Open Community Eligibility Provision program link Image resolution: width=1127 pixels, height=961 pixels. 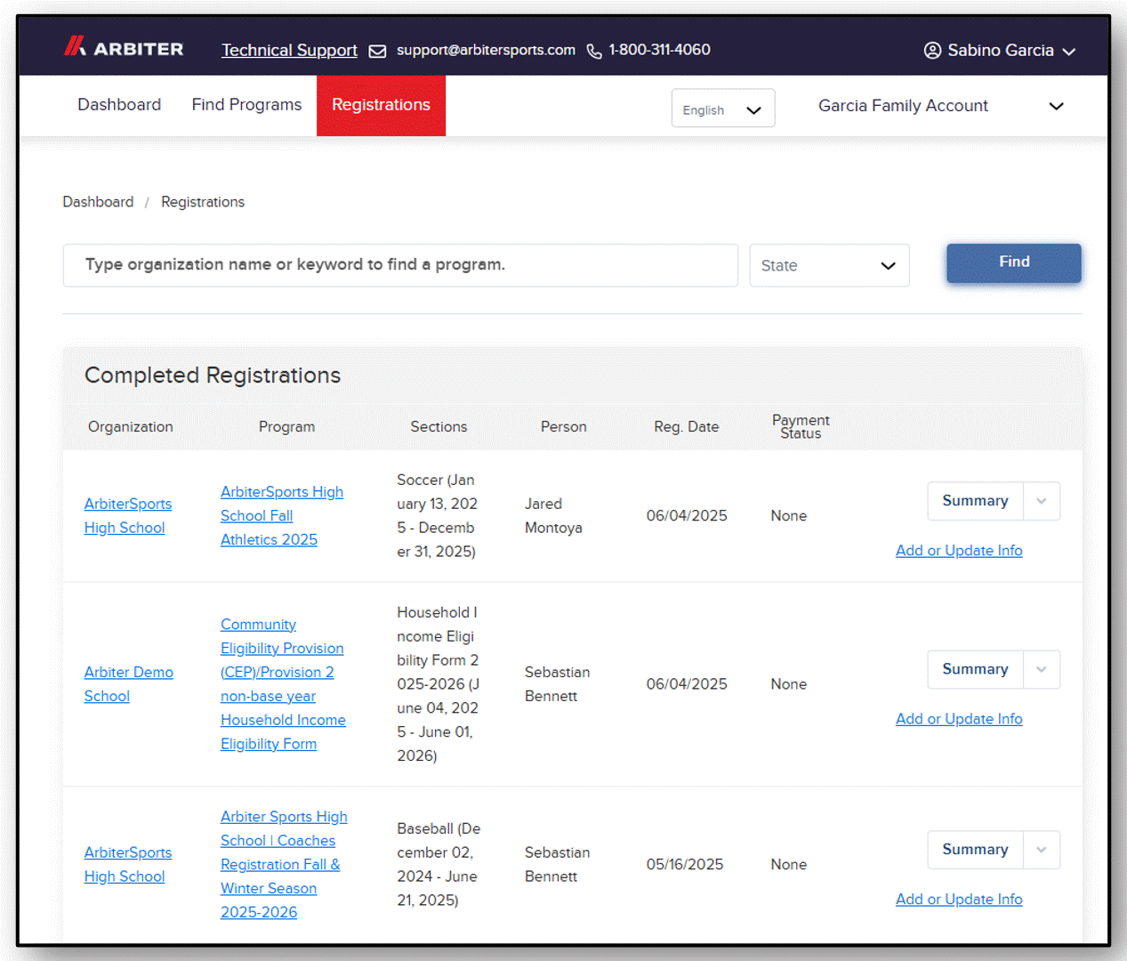283,684
